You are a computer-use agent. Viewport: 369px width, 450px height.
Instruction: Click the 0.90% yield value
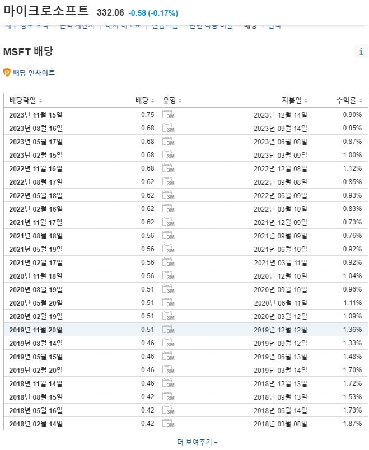(x=352, y=115)
